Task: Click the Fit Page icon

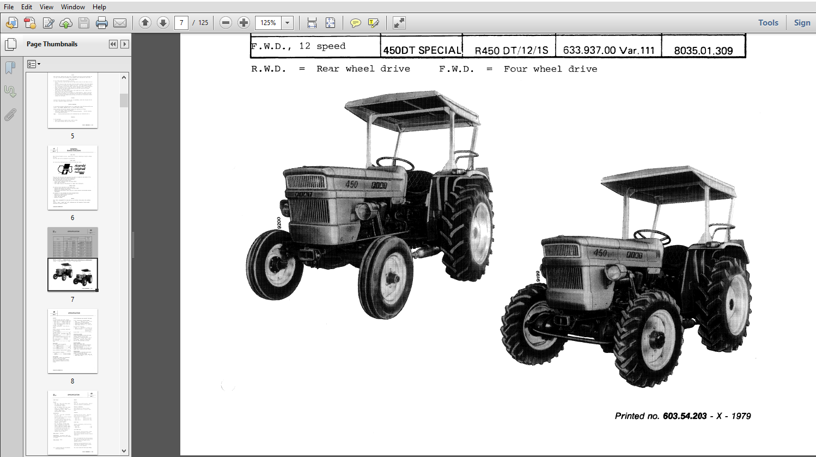Action: coord(330,23)
